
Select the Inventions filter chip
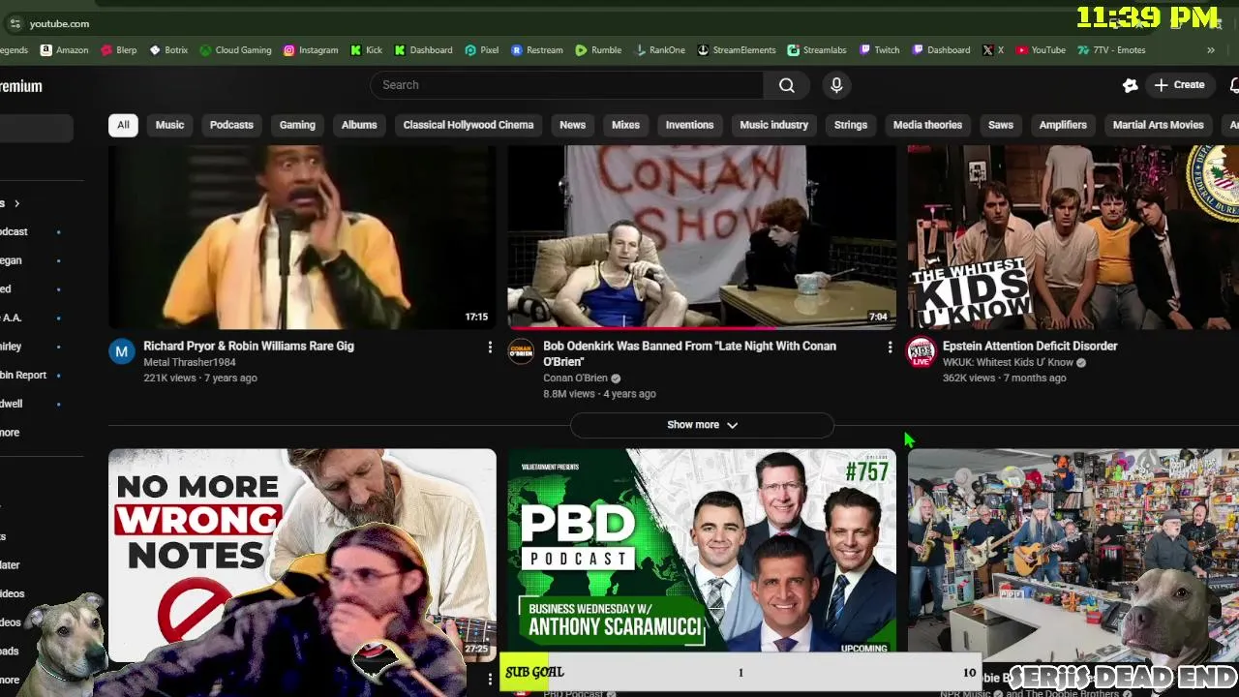[689, 125]
